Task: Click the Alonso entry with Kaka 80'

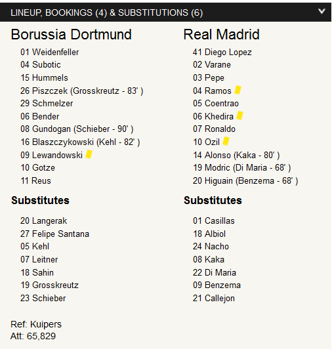Action: 236,156
